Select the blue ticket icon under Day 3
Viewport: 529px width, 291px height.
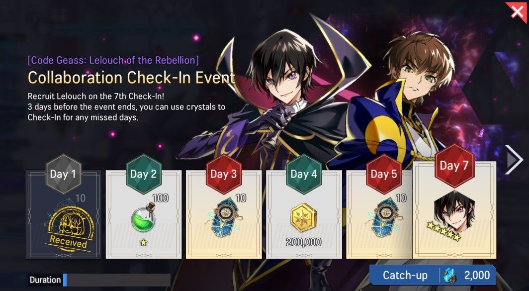223,217
